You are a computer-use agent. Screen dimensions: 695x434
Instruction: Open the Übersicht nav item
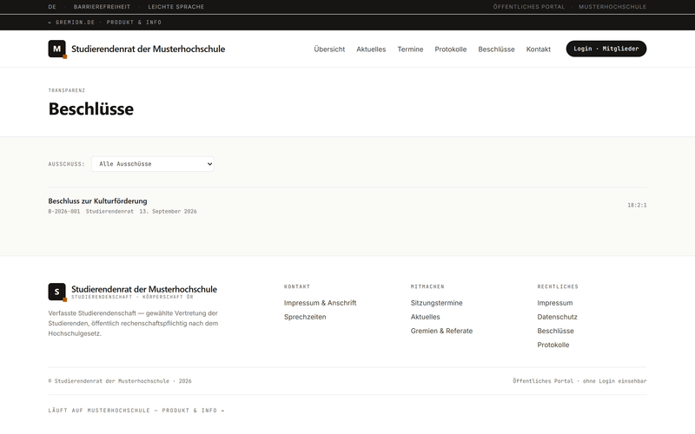(x=329, y=49)
